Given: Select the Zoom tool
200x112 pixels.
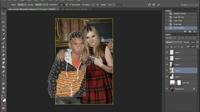Looking at the screenshot, I should 3,92.
